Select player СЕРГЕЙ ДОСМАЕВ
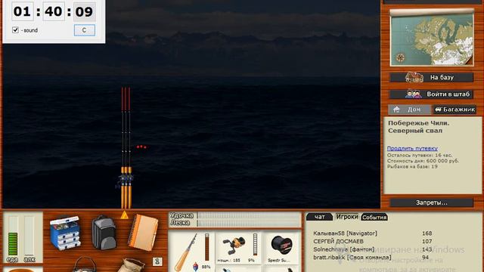 [338, 241]
